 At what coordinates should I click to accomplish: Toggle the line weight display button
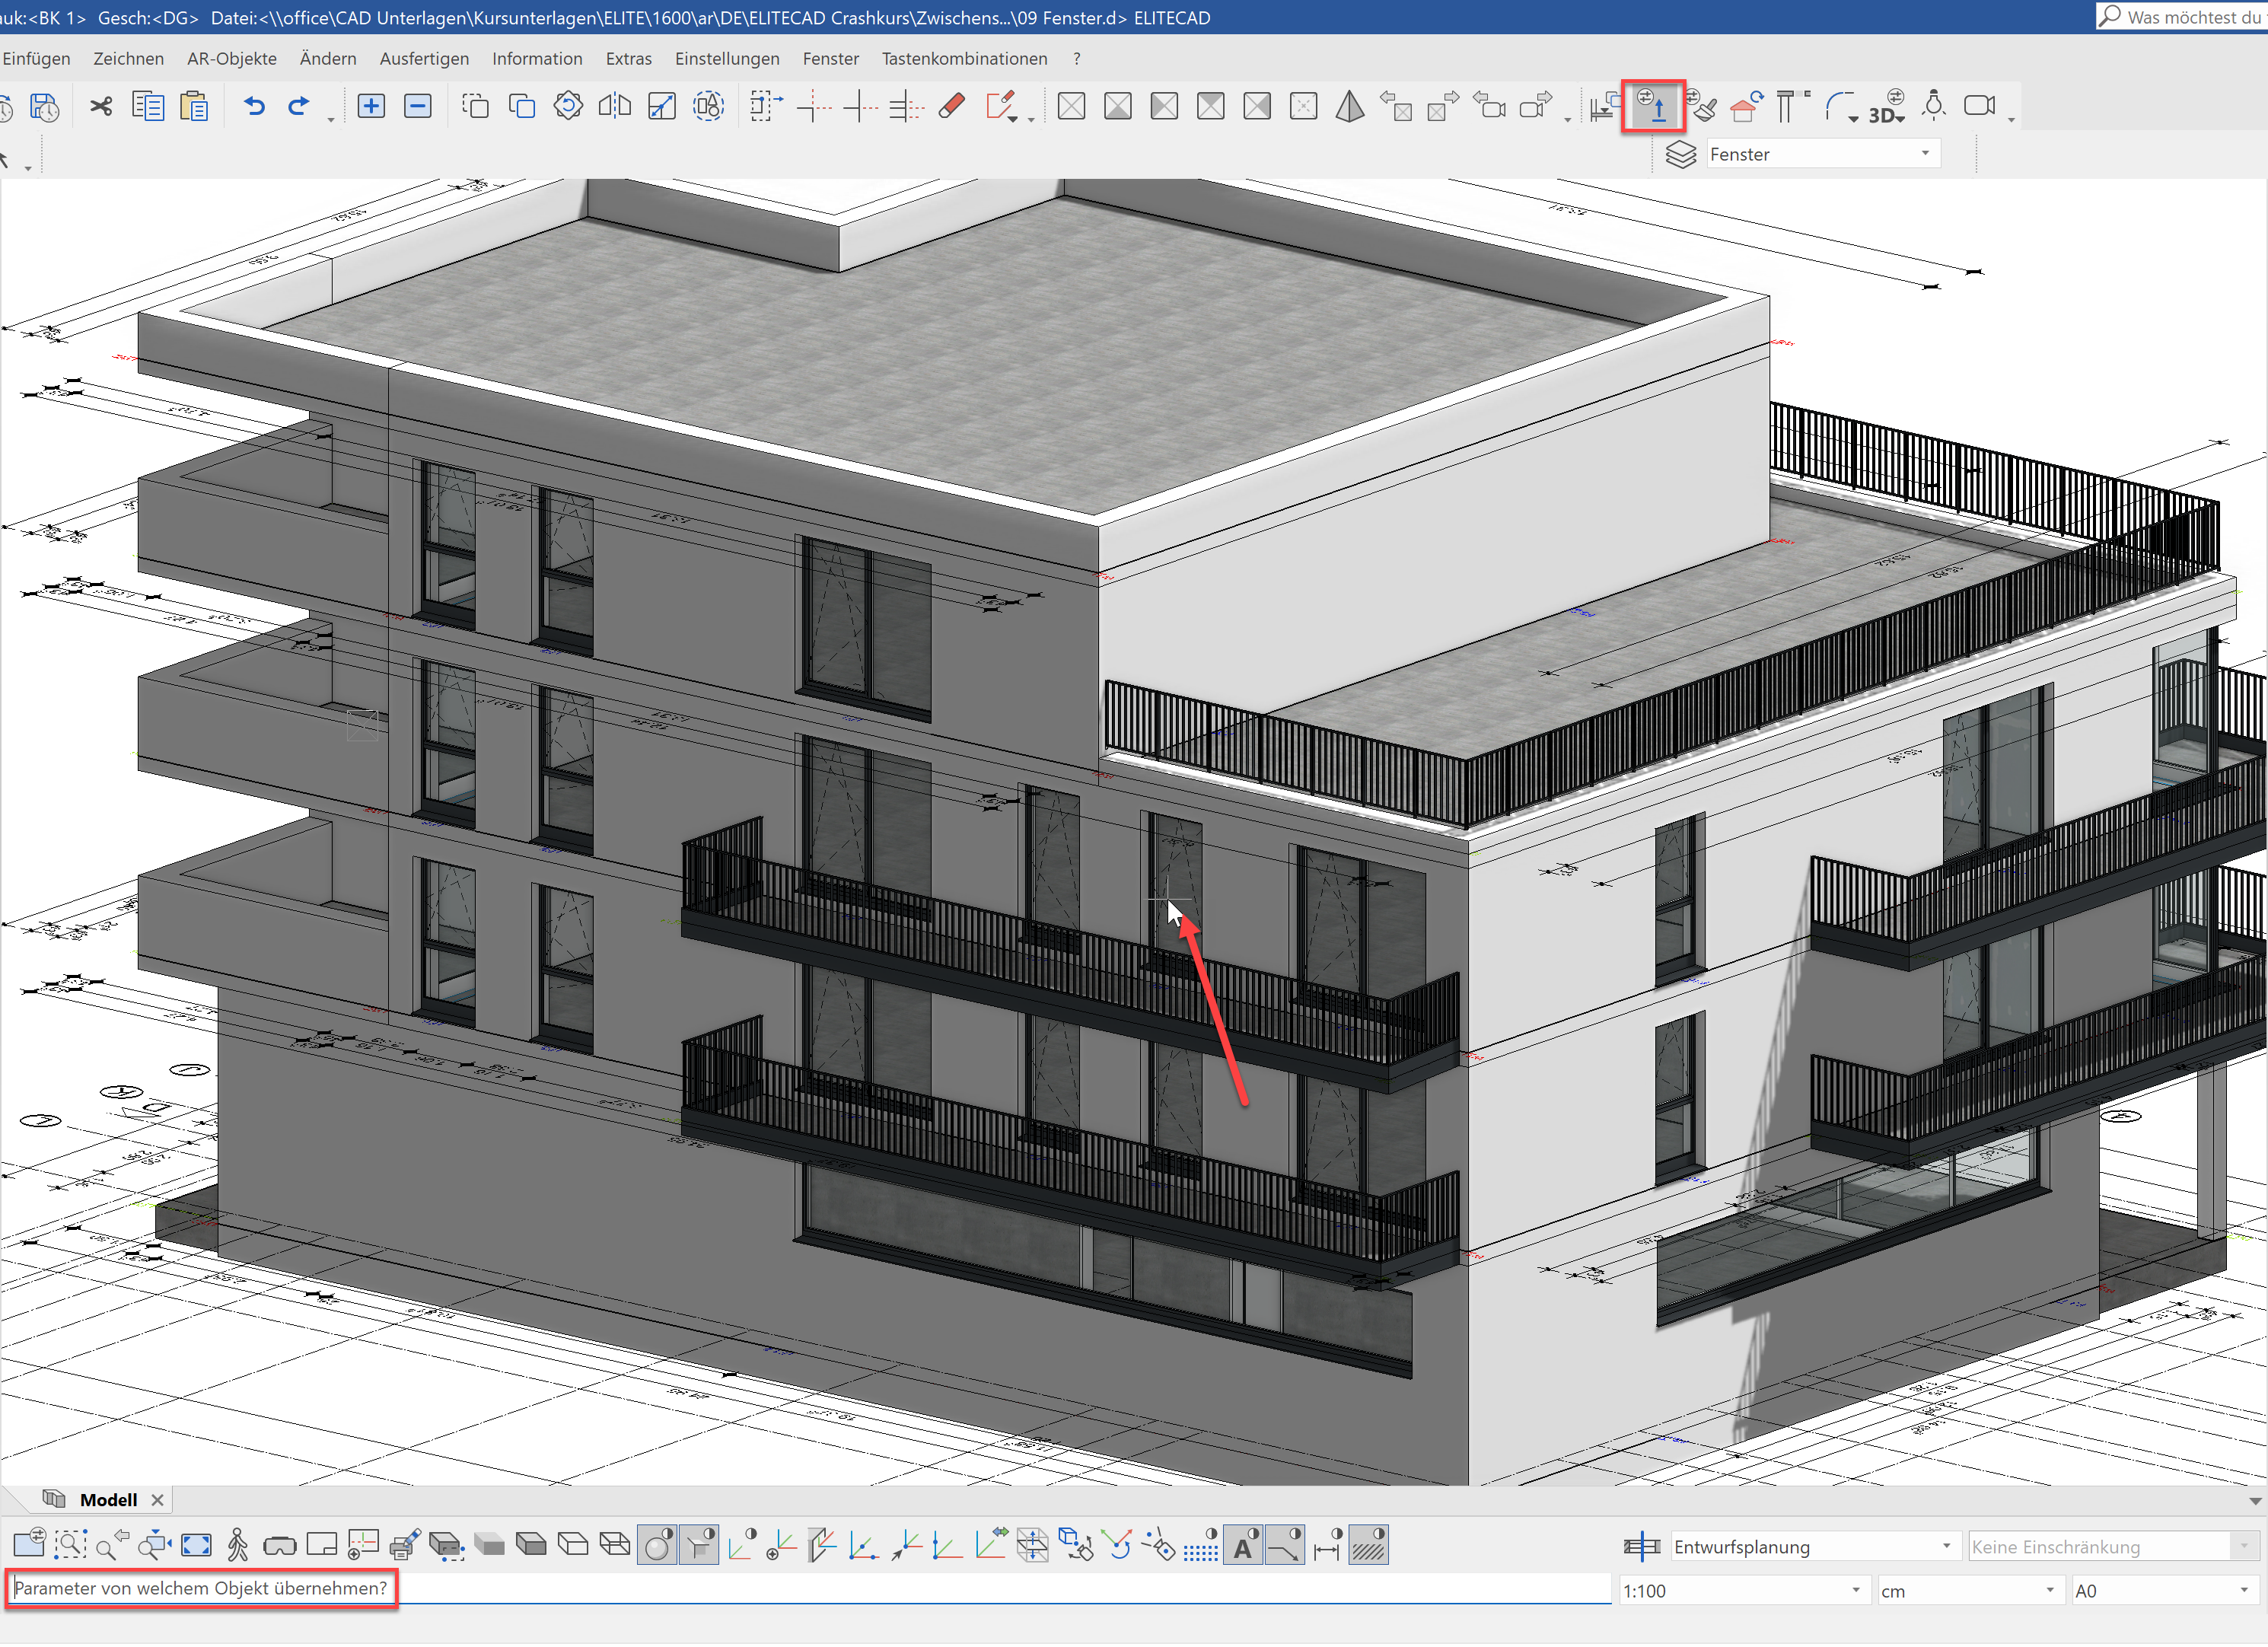point(1285,1546)
